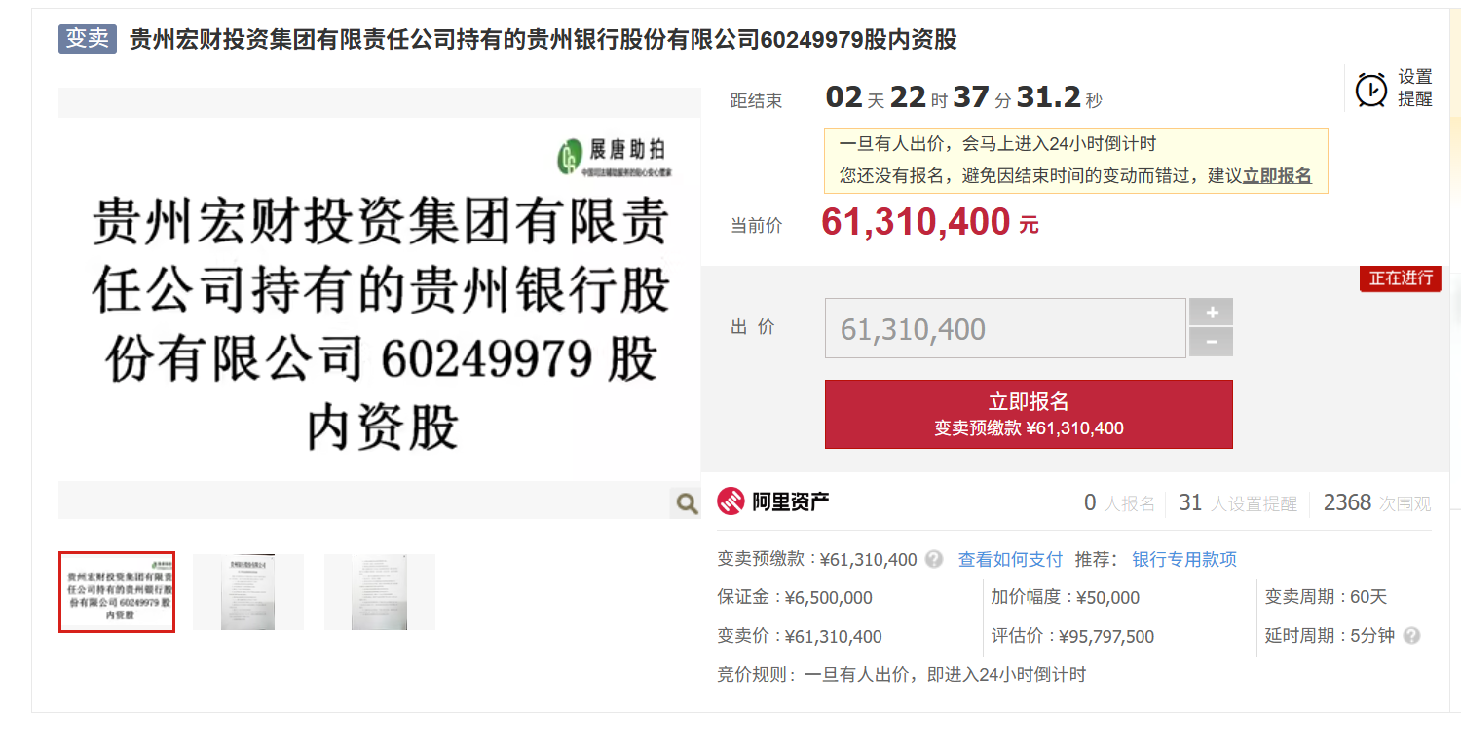Screen dimensions: 1461x742
Task: Click the red-bordered first thumbnail
Action: (x=116, y=591)
